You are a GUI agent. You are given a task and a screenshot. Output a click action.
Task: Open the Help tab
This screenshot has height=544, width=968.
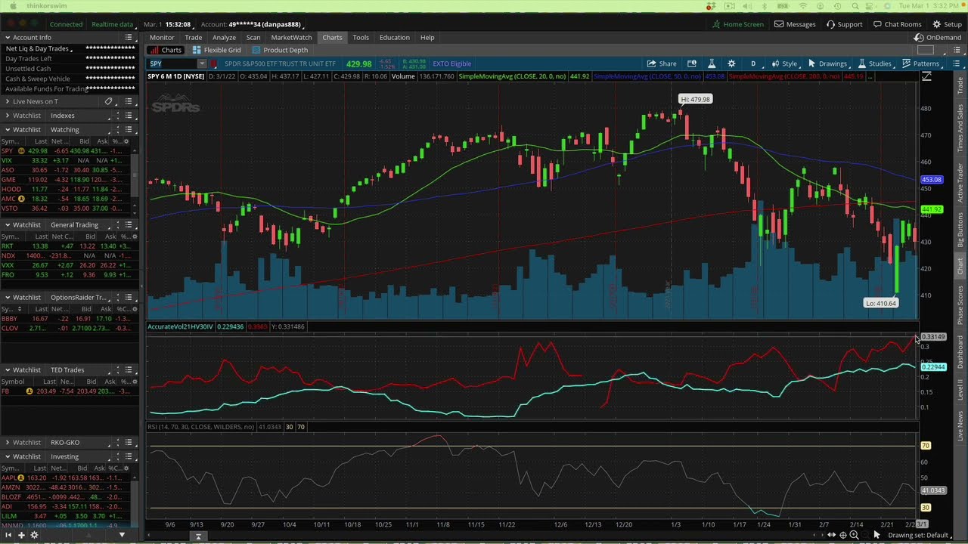(x=427, y=37)
